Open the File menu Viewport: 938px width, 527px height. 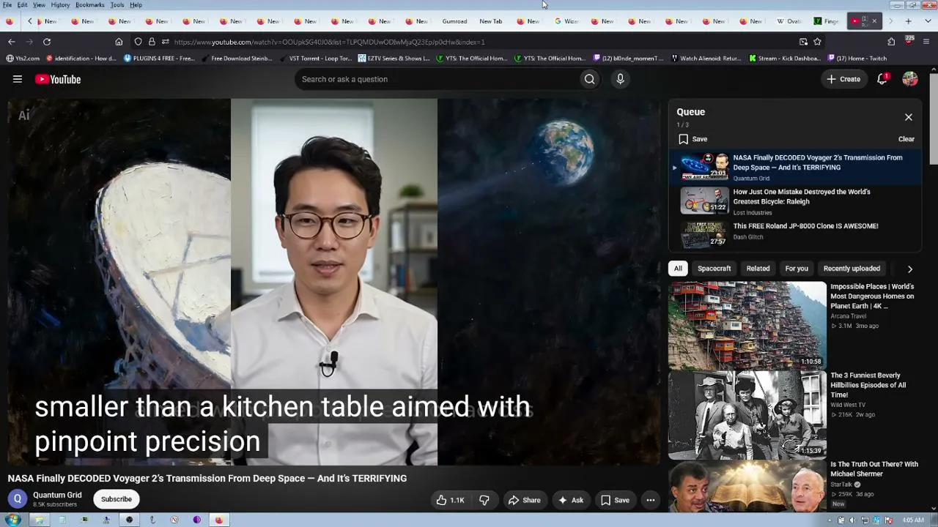point(7,5)
